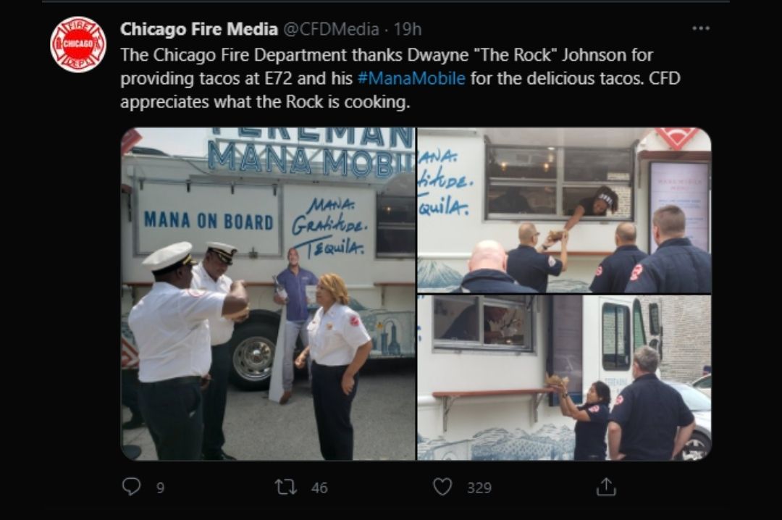Open the @CFDMedia handle
782x520 pixels.
point(331,29)
